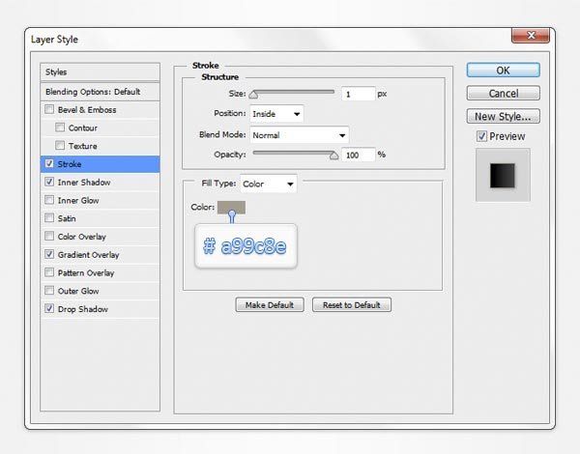Disable the Drop Shadow checkbox
Viewport: 580px width, 454px height.
tap(49, 309)
